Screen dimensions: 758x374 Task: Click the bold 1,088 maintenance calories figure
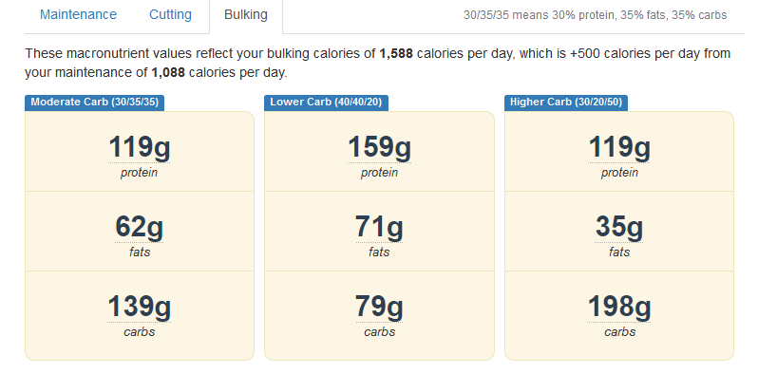pos(168,73)
